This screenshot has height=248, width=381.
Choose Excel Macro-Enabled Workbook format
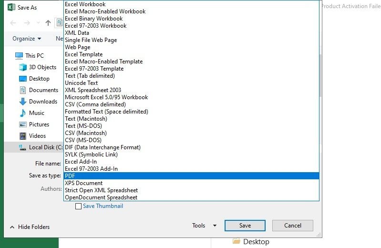(191, 11)
